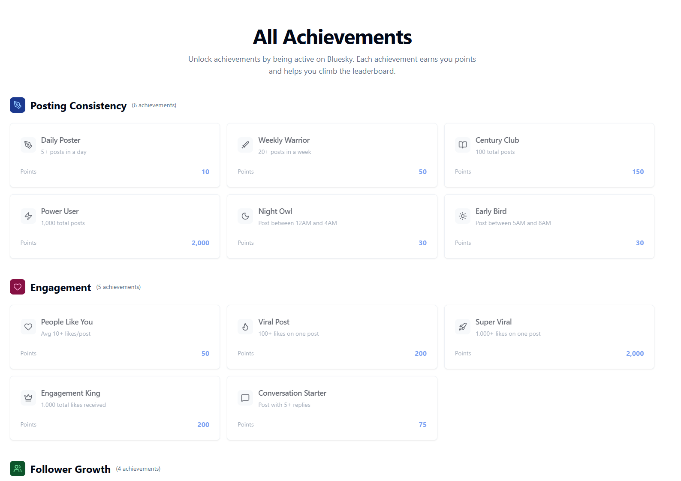This screenshot has width=681, height=481.
Task: Click the Points label on Daily Poster
Action: [28, 171]
